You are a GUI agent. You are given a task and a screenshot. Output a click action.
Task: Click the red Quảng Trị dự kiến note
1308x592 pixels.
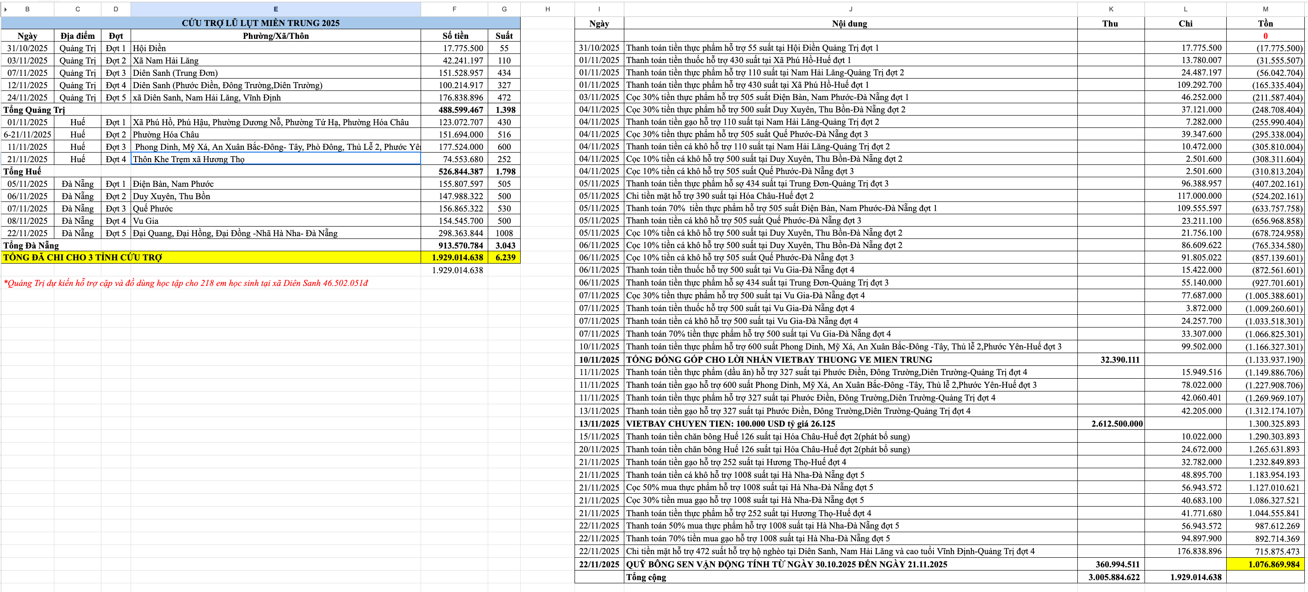point(186,283)
